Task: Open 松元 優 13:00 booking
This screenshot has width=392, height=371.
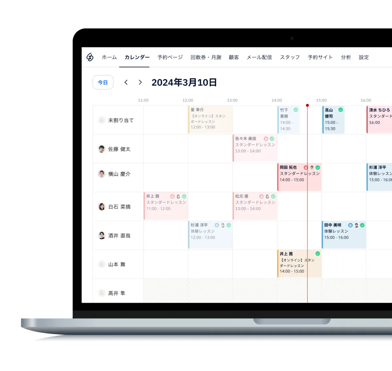Action: click(255, 206)
